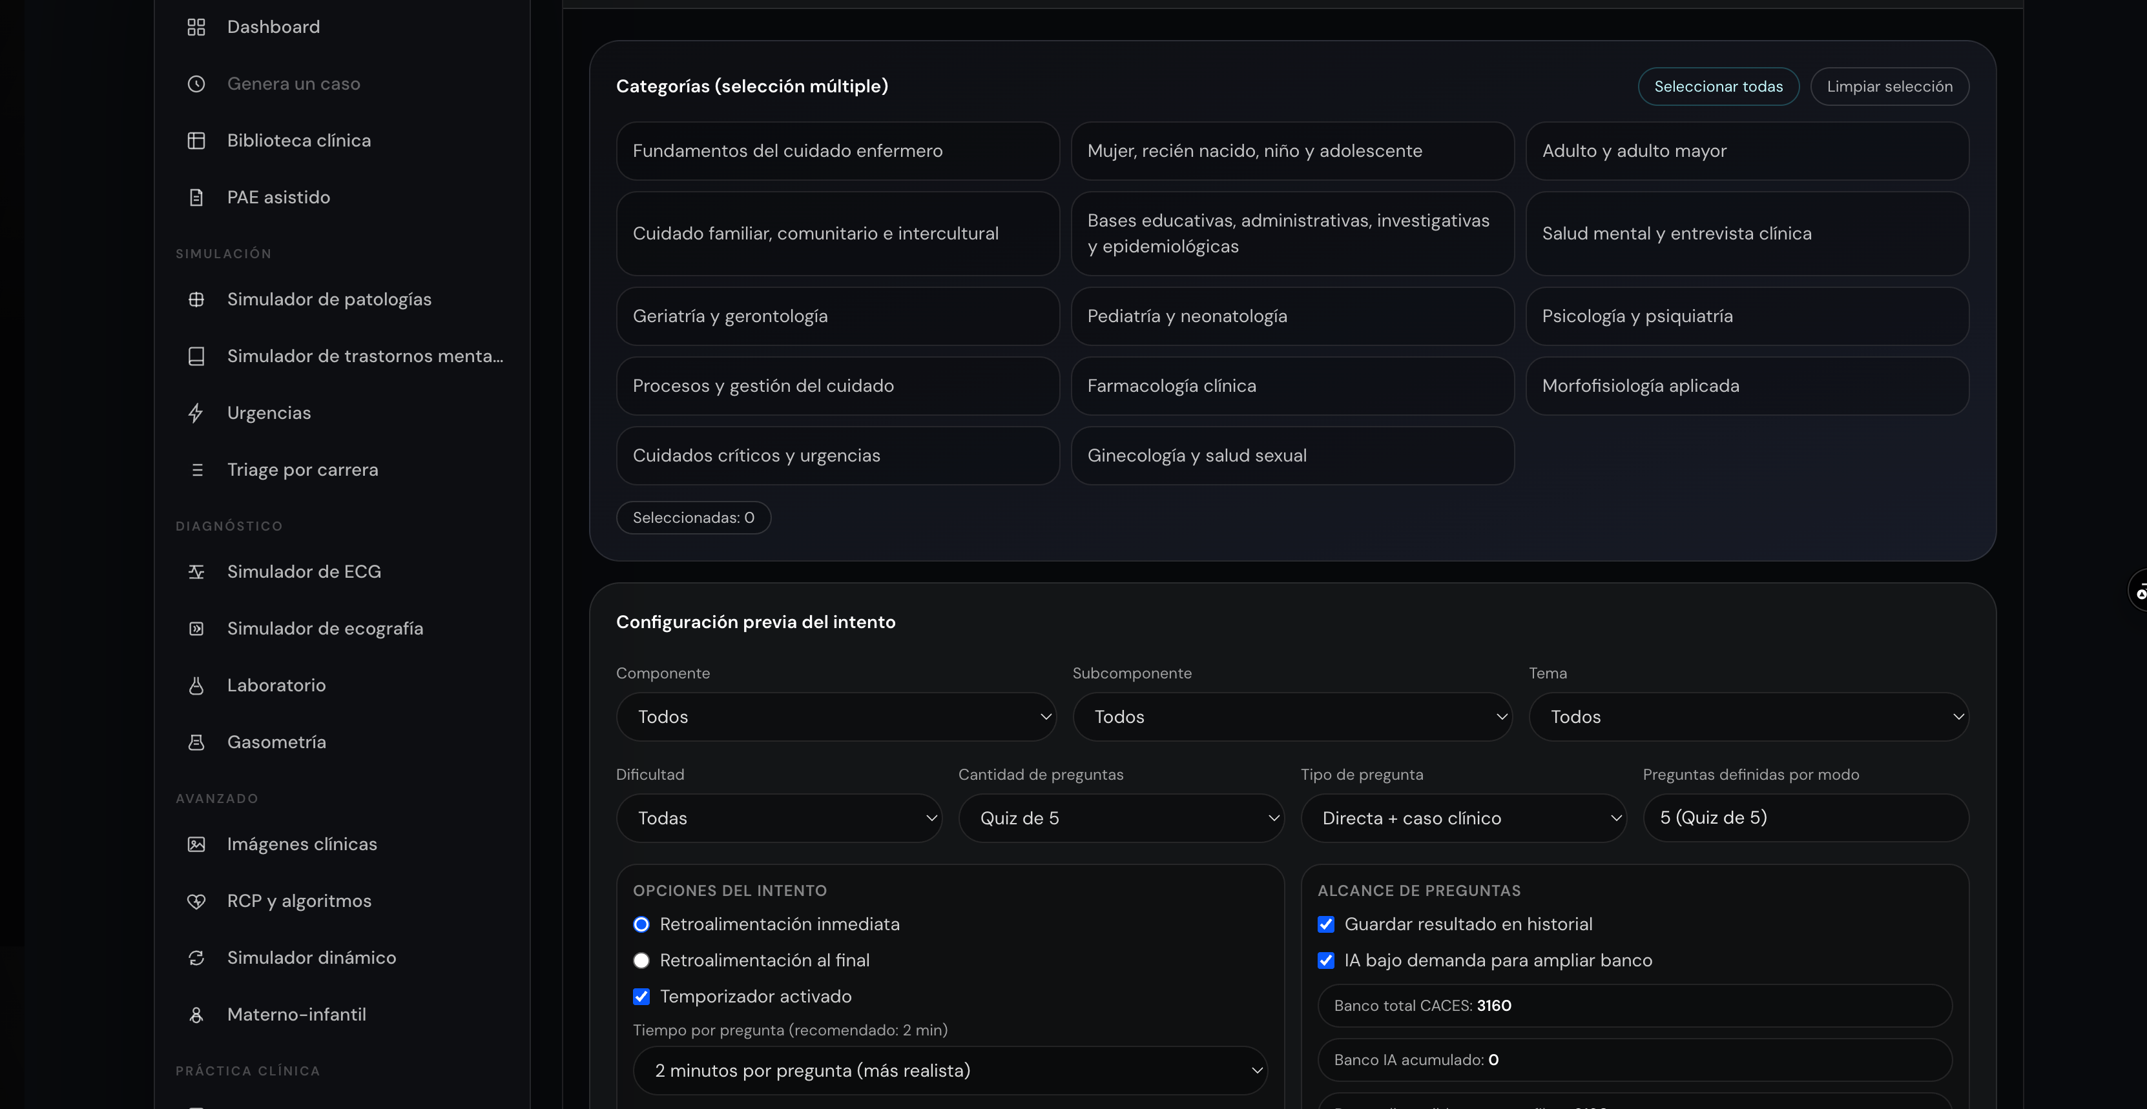Select category Morfofisiología aplicada
Image resolution: width=2147 pixels, height=1109 pixels.
point(1747,386)
